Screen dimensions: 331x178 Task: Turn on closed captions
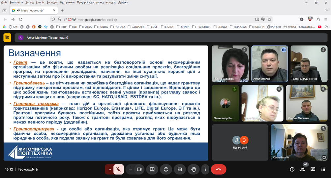tap(180, 169)
